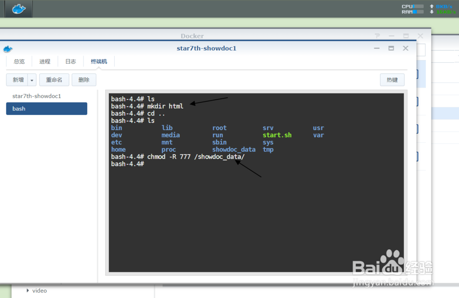
Task: Open the 日志 log tab
Action: coord(71,61)
